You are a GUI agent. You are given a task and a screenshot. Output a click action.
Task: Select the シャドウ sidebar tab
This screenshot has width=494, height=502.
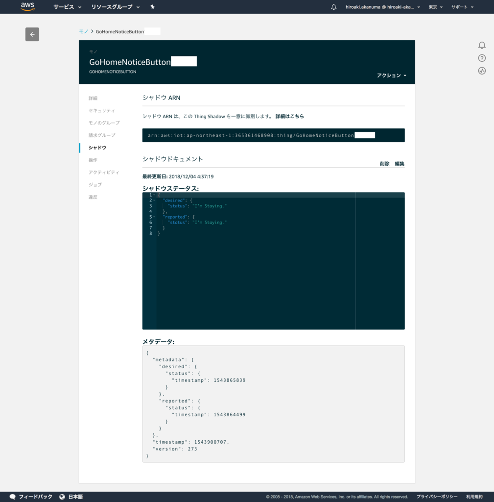point(97,148)
